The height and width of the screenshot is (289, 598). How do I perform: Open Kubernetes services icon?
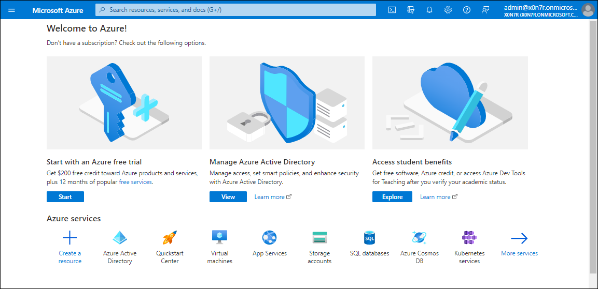coord(469,238)
